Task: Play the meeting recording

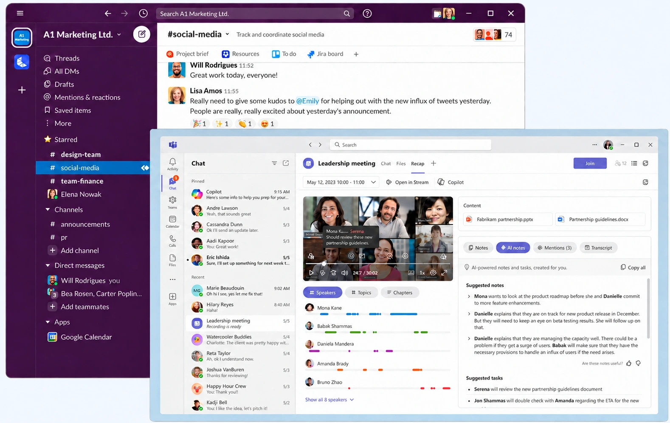Action: click(x=311, y=273)
